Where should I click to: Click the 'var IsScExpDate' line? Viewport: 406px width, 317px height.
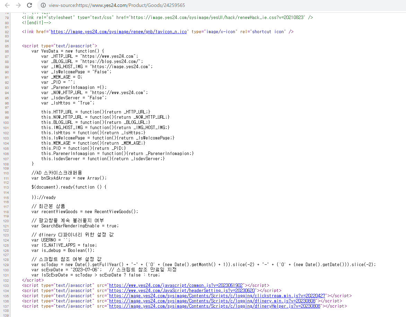(96, 275)
